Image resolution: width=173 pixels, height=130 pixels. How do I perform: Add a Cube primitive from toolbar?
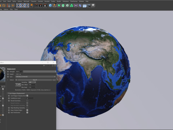[50, 5]
